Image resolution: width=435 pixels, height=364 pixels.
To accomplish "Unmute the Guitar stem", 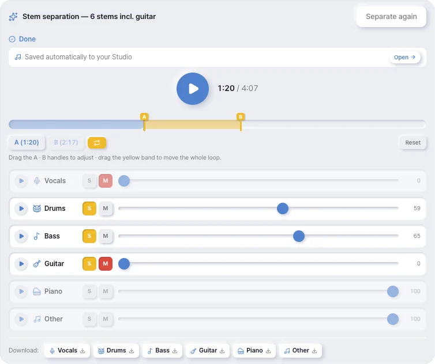I will tap(106, 264).
